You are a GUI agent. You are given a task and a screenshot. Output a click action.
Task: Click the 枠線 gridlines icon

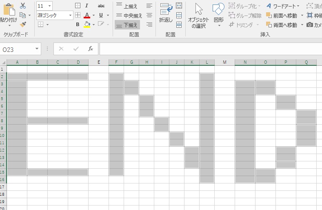click(309, 15)
